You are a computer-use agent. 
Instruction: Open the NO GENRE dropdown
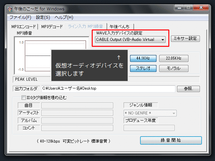(150, 113)
